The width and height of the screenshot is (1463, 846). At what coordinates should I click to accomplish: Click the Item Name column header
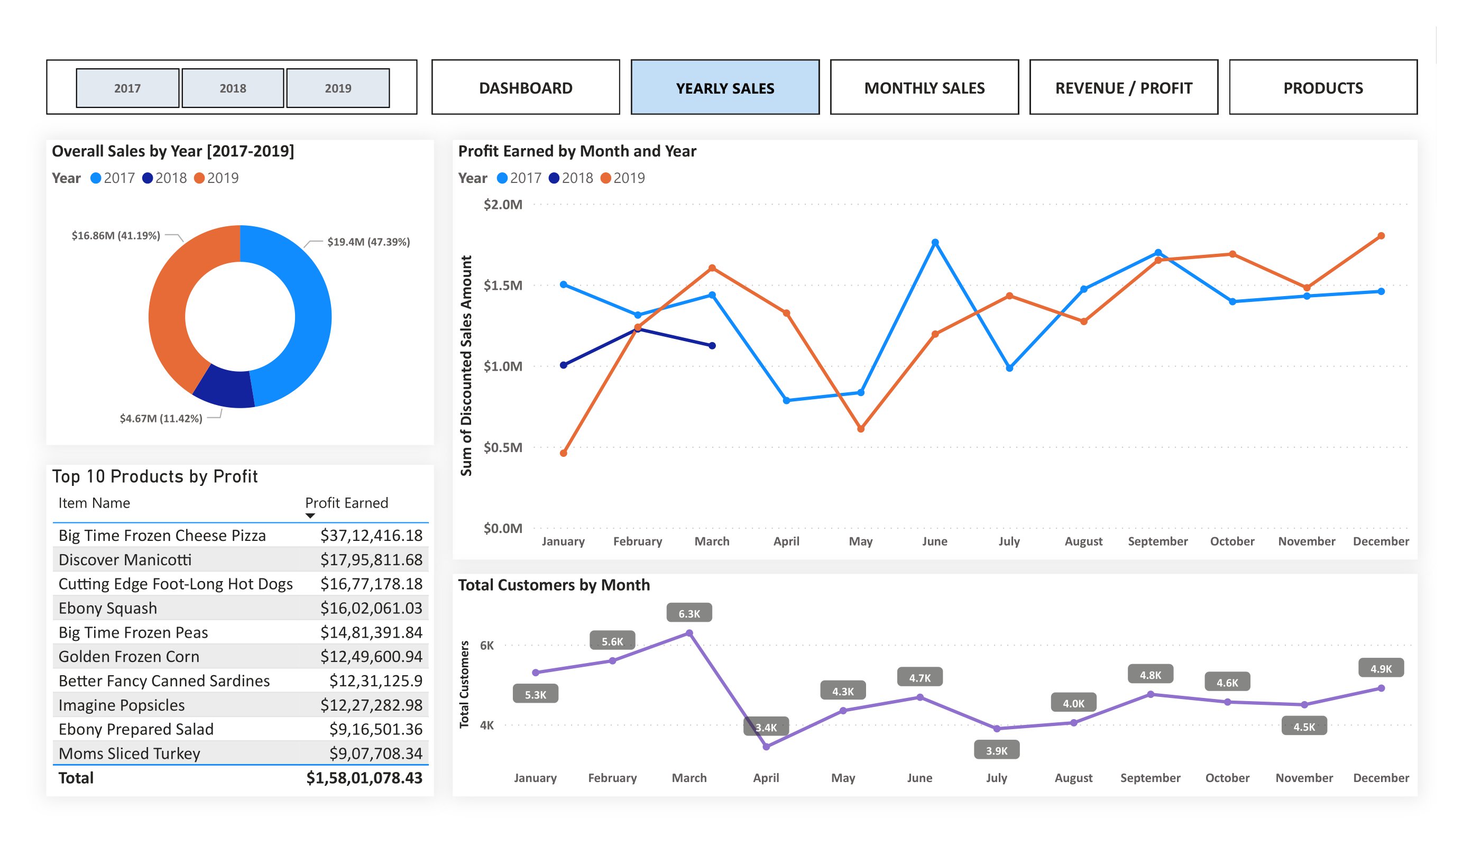(94, 503)
